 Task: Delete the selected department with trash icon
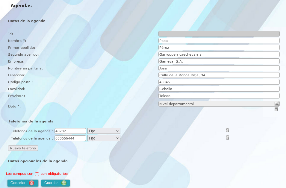tap(276, 109)
